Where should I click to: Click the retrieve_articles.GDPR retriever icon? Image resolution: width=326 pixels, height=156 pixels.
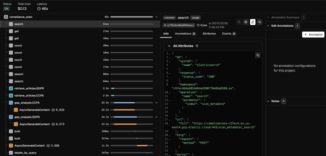click(11, 89)
